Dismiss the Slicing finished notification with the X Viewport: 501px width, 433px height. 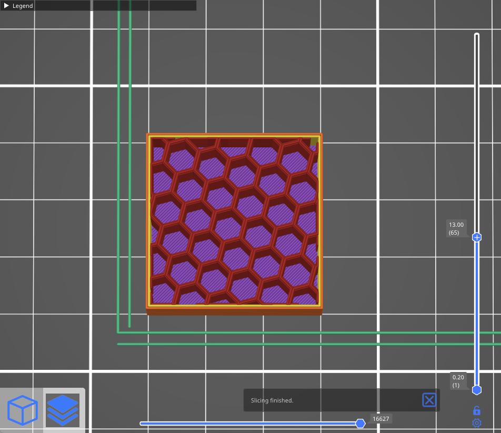pos(429,400)
